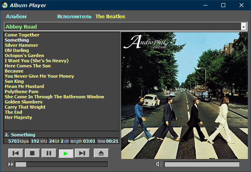This screenshot has height=172, width=251.
Task: Click the Альбом label
Action: point(16,17)
